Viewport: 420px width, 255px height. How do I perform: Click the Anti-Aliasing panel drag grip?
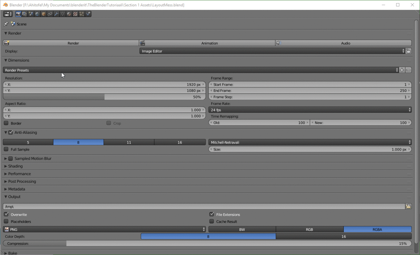409,133
